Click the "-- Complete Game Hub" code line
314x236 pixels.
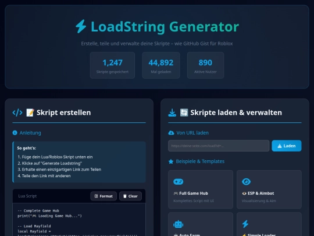38,211
